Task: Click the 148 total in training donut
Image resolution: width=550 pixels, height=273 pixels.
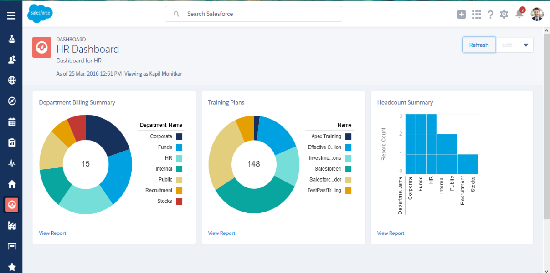Action: [254, 163]
